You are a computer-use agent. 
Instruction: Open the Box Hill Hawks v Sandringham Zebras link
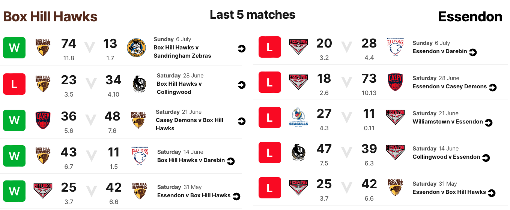coord(182,52)
